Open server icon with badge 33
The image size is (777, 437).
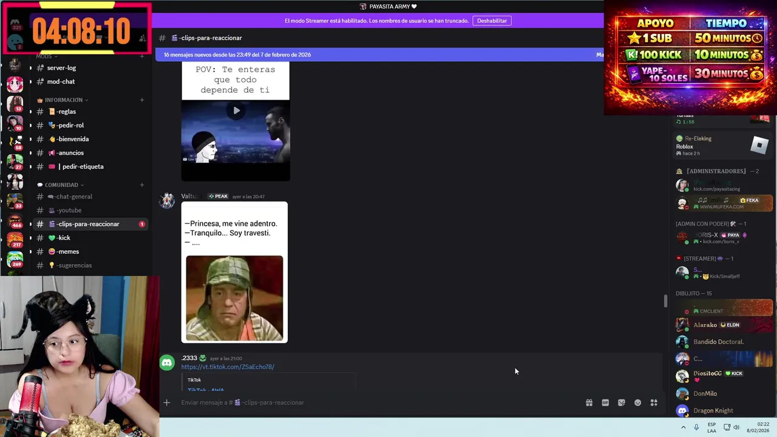tap(15, 201)
